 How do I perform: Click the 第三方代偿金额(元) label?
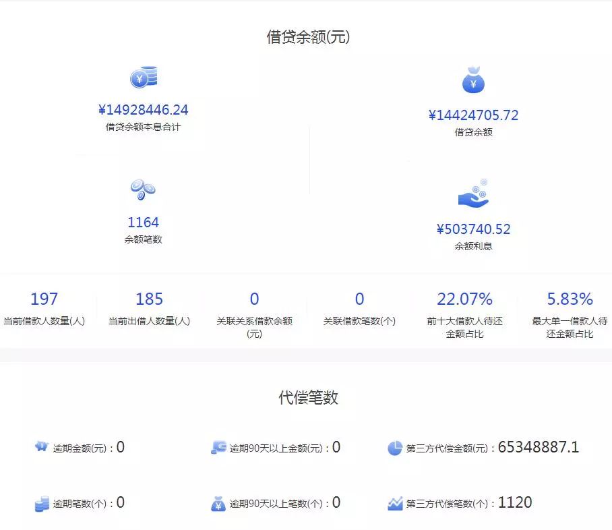(447, 448)
